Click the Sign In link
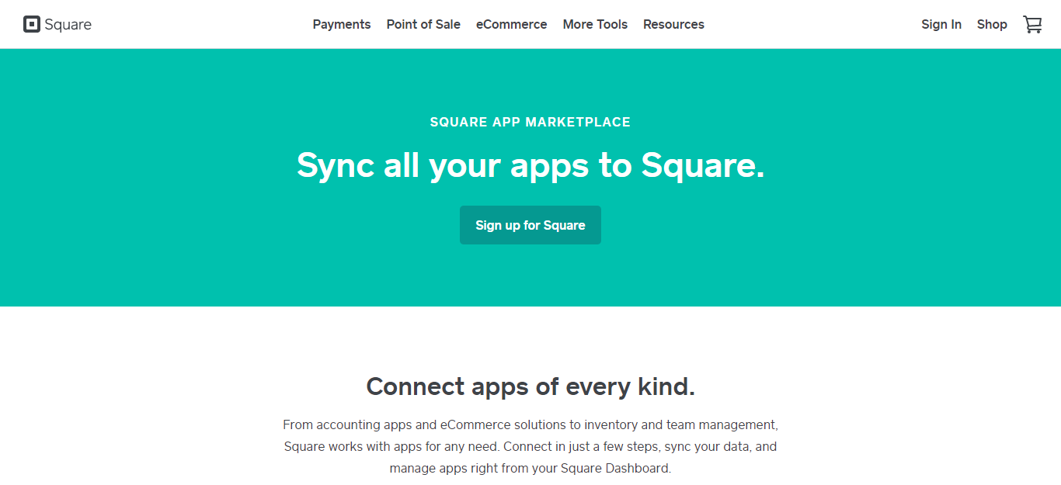This screenshot has height=485, width=1061. pyautogui.click(x=941, y=24)
